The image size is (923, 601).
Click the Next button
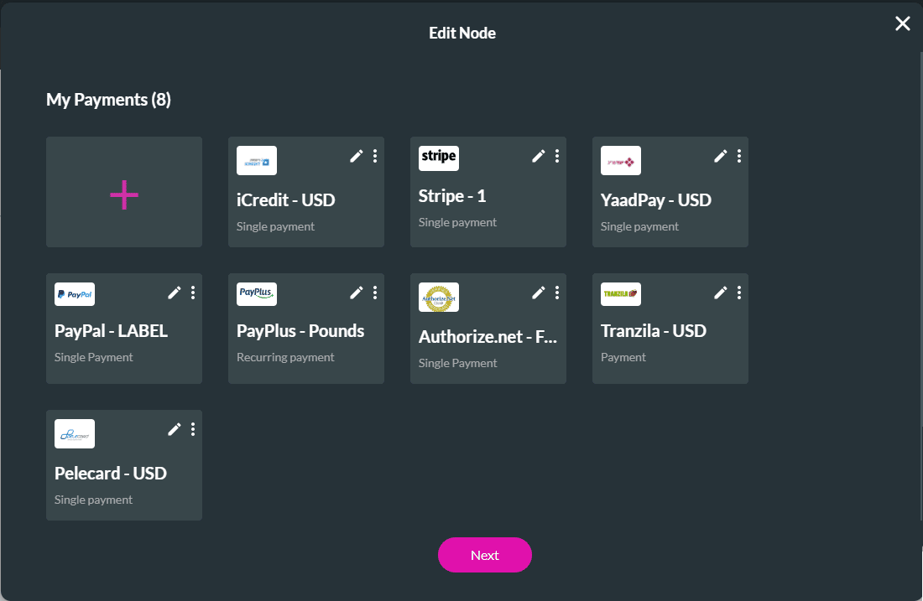484,555
